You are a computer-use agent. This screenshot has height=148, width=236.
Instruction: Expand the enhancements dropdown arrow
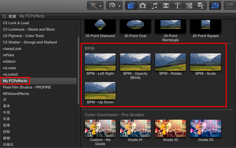pos(100,6)
